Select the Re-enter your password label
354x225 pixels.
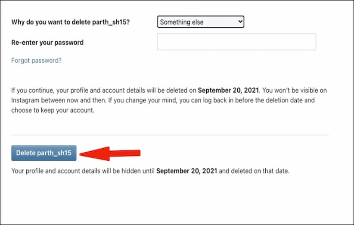pyautogui.click(x=47, y=42)
